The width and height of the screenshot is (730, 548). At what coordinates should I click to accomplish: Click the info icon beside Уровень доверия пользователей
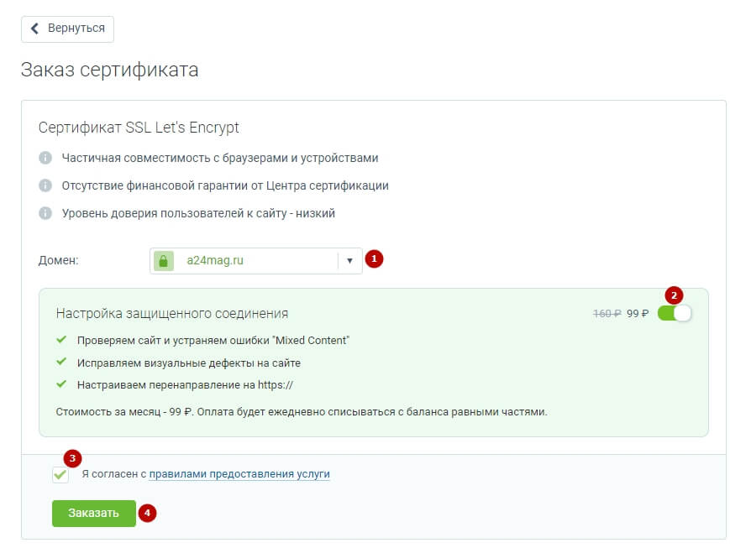coord(45,213)
